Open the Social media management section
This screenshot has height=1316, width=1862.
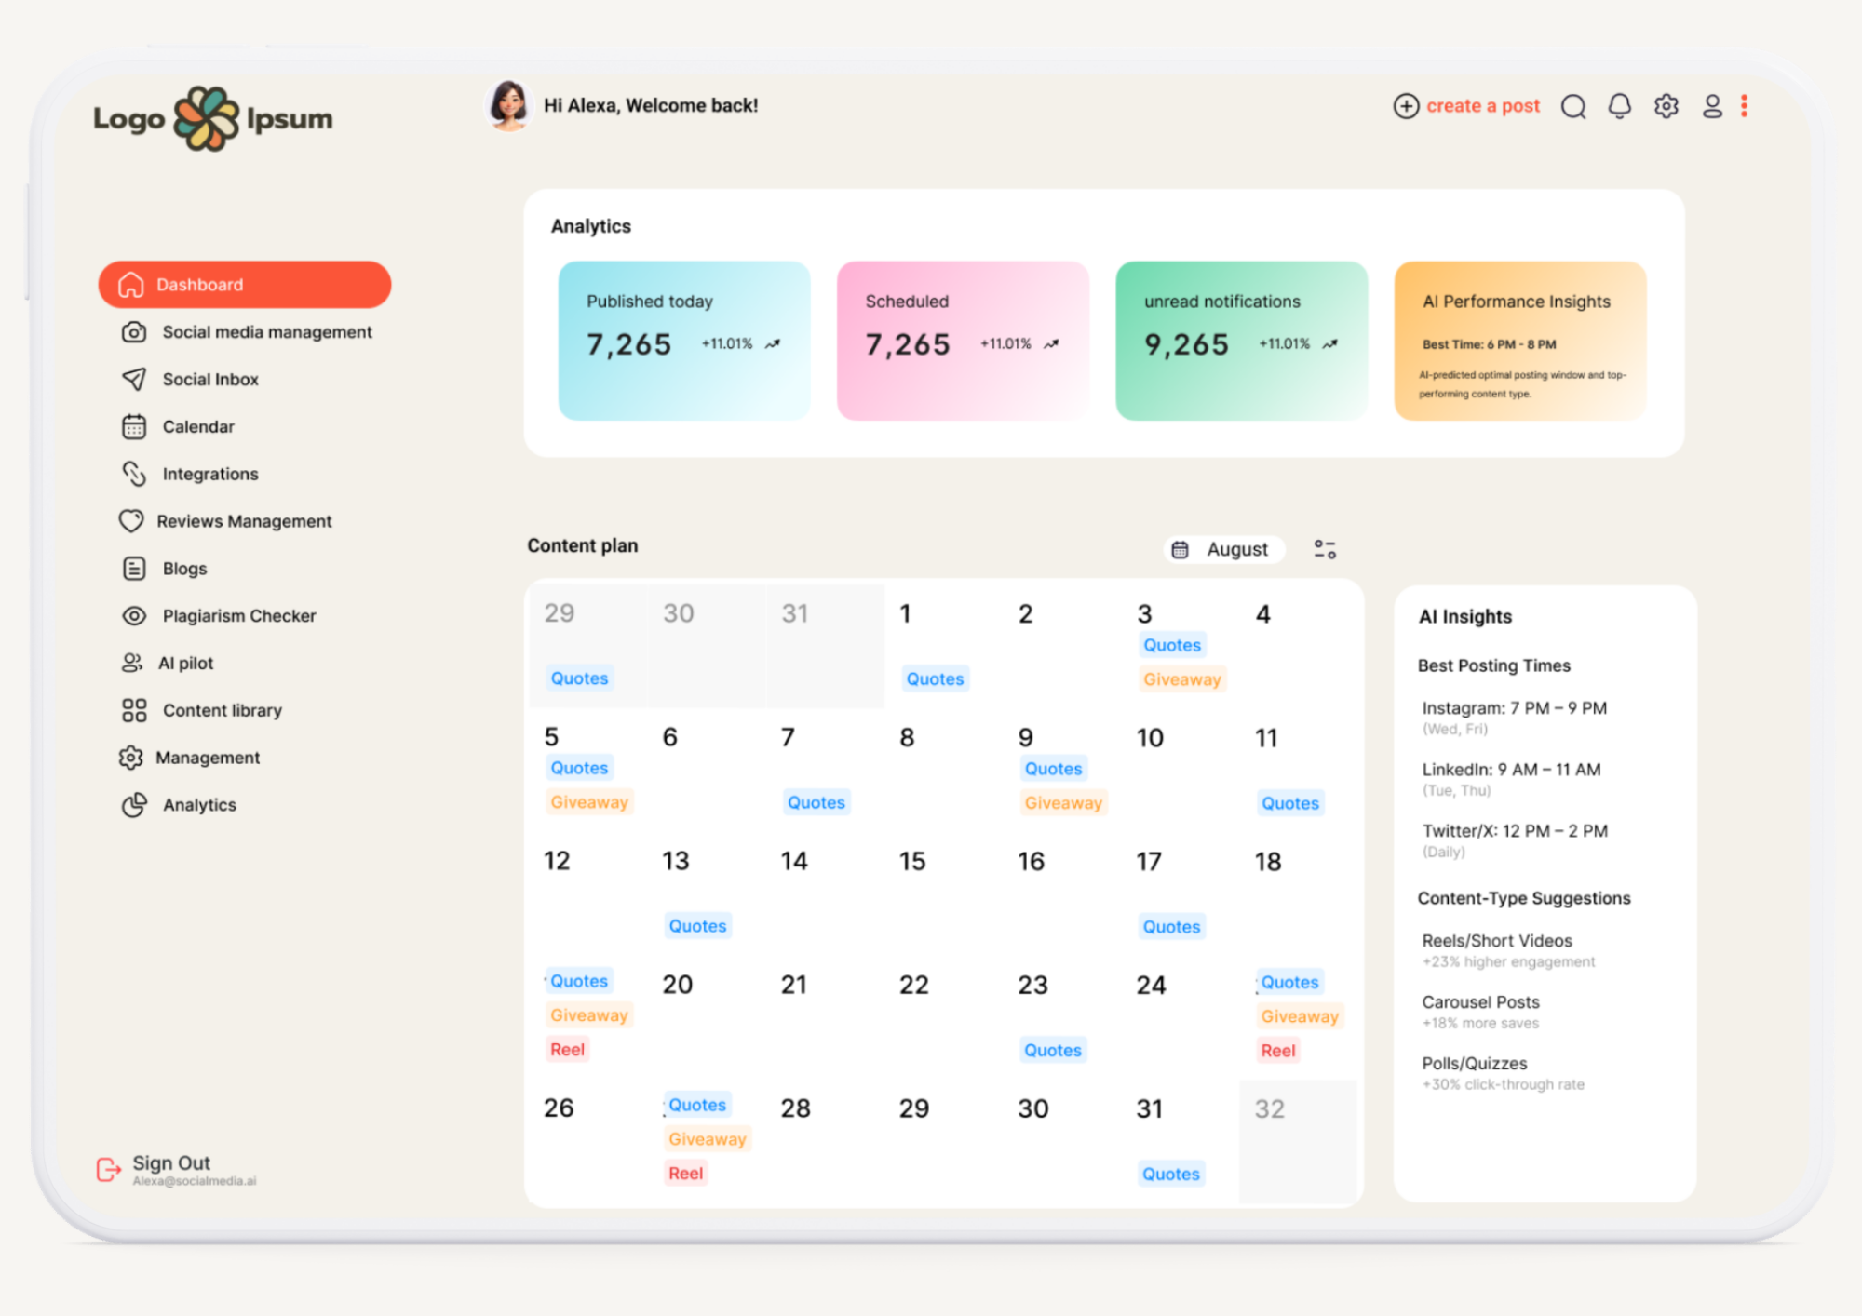(266, 331)
